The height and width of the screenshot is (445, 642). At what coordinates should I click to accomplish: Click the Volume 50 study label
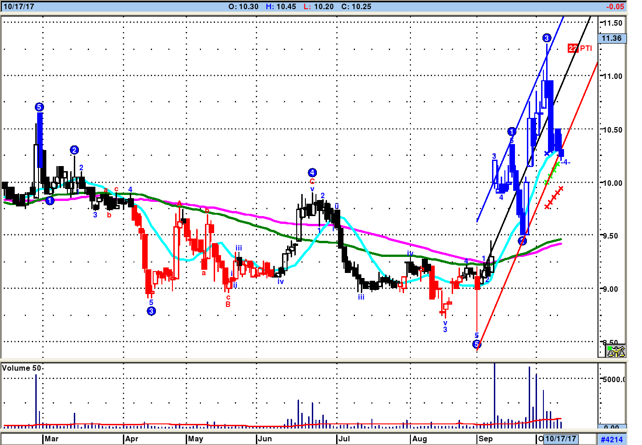tap(22, 368)
